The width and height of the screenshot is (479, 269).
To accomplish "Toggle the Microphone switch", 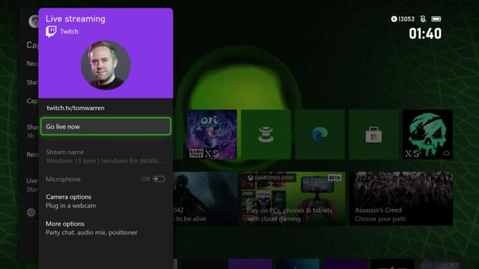I will [159, 179].
